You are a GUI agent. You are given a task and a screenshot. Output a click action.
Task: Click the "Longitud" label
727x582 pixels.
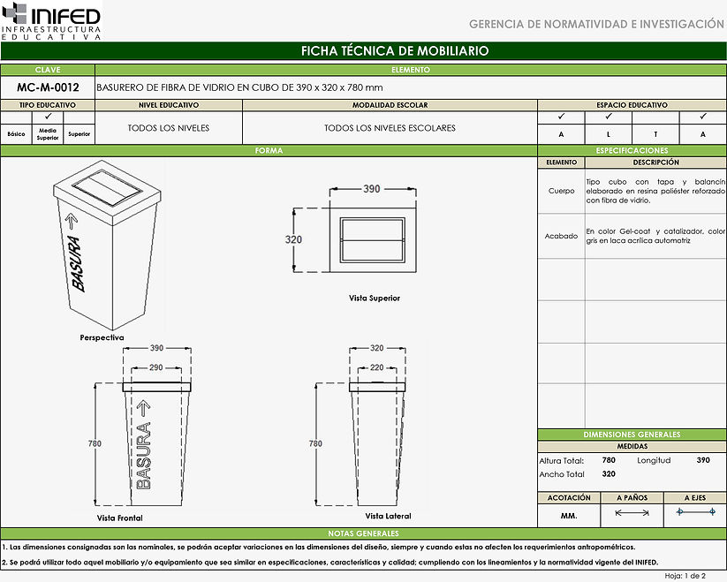point(654,460)
